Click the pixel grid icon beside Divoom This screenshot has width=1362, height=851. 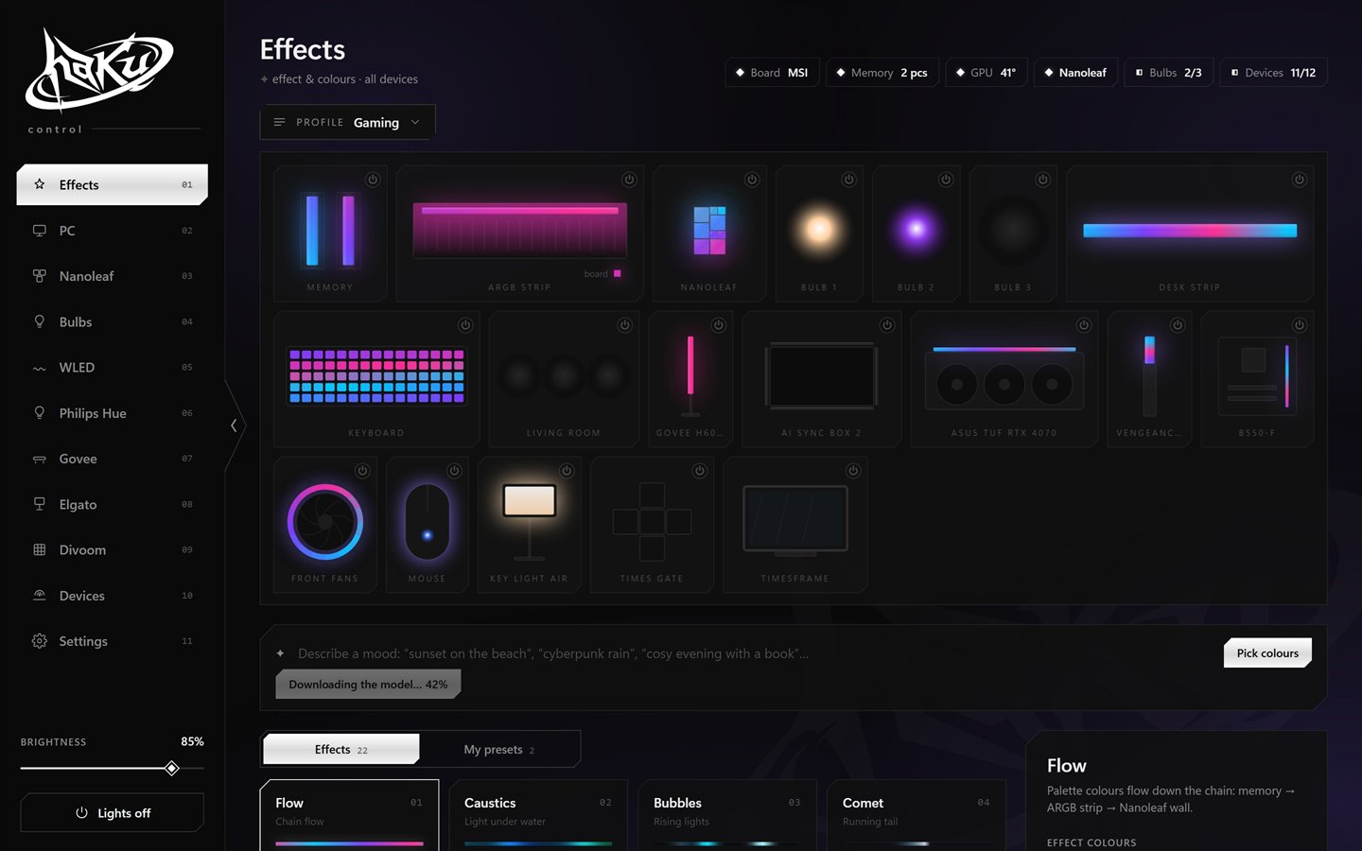[x=40, y=549]
